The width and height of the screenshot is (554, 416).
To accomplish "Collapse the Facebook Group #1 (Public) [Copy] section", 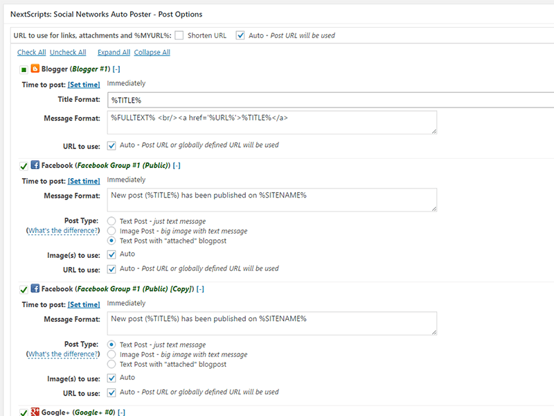I will click(200, 288).
